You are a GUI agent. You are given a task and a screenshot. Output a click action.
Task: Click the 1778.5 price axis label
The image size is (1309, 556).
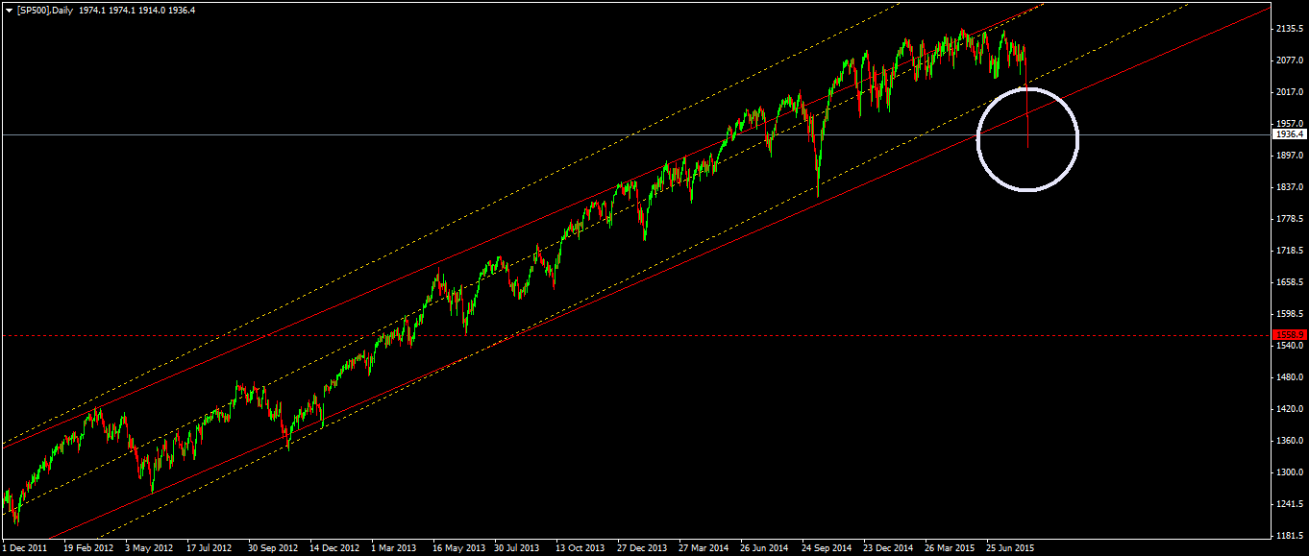1289,219
